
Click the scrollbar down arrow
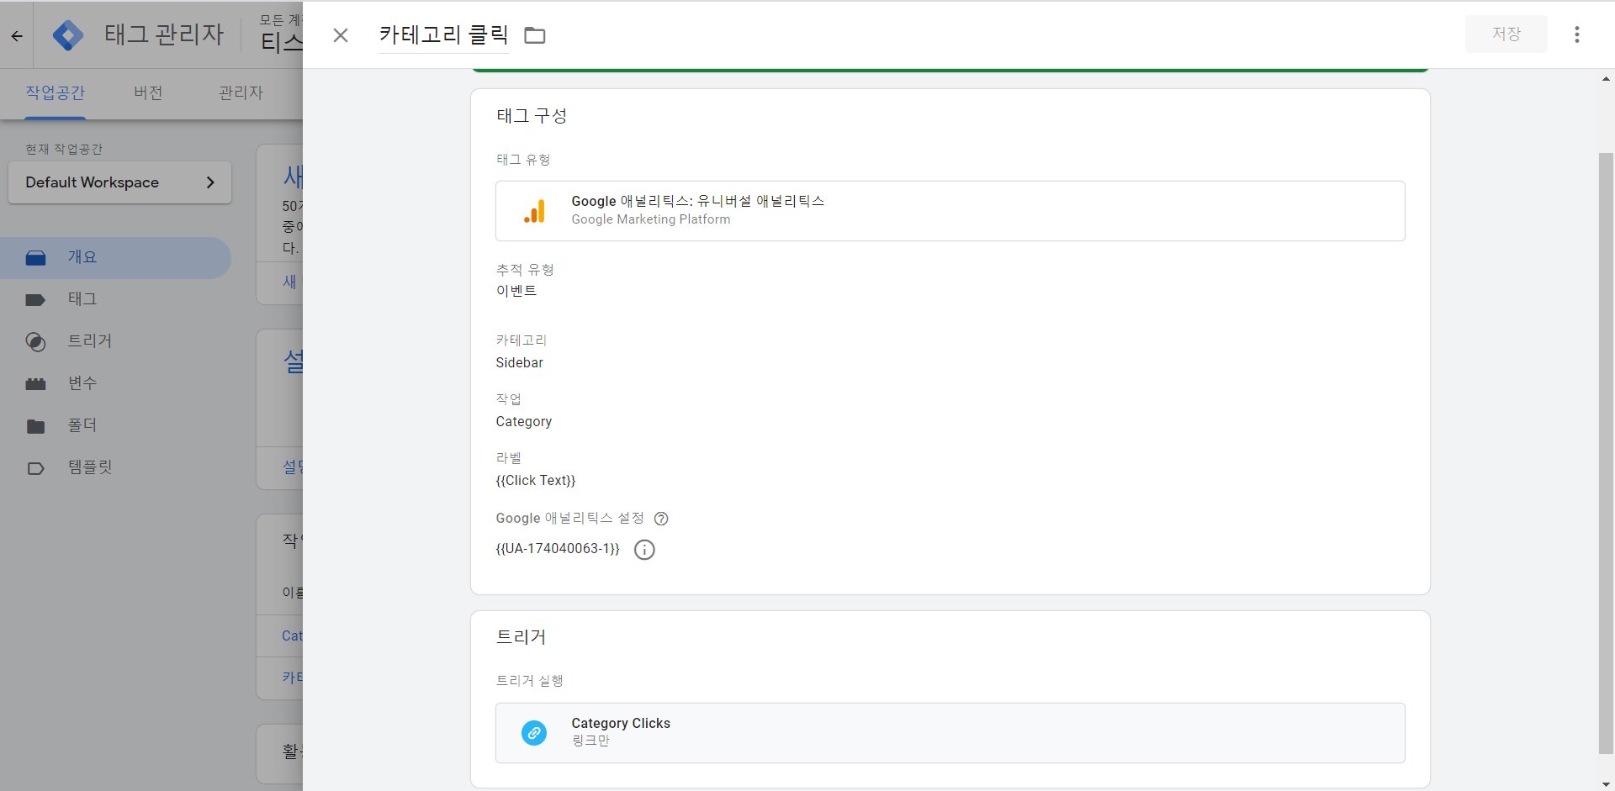click(1606, 783)
